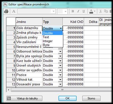Toggle underline formatting
Screen dimensions: 113x104
(x=84, y=11)
